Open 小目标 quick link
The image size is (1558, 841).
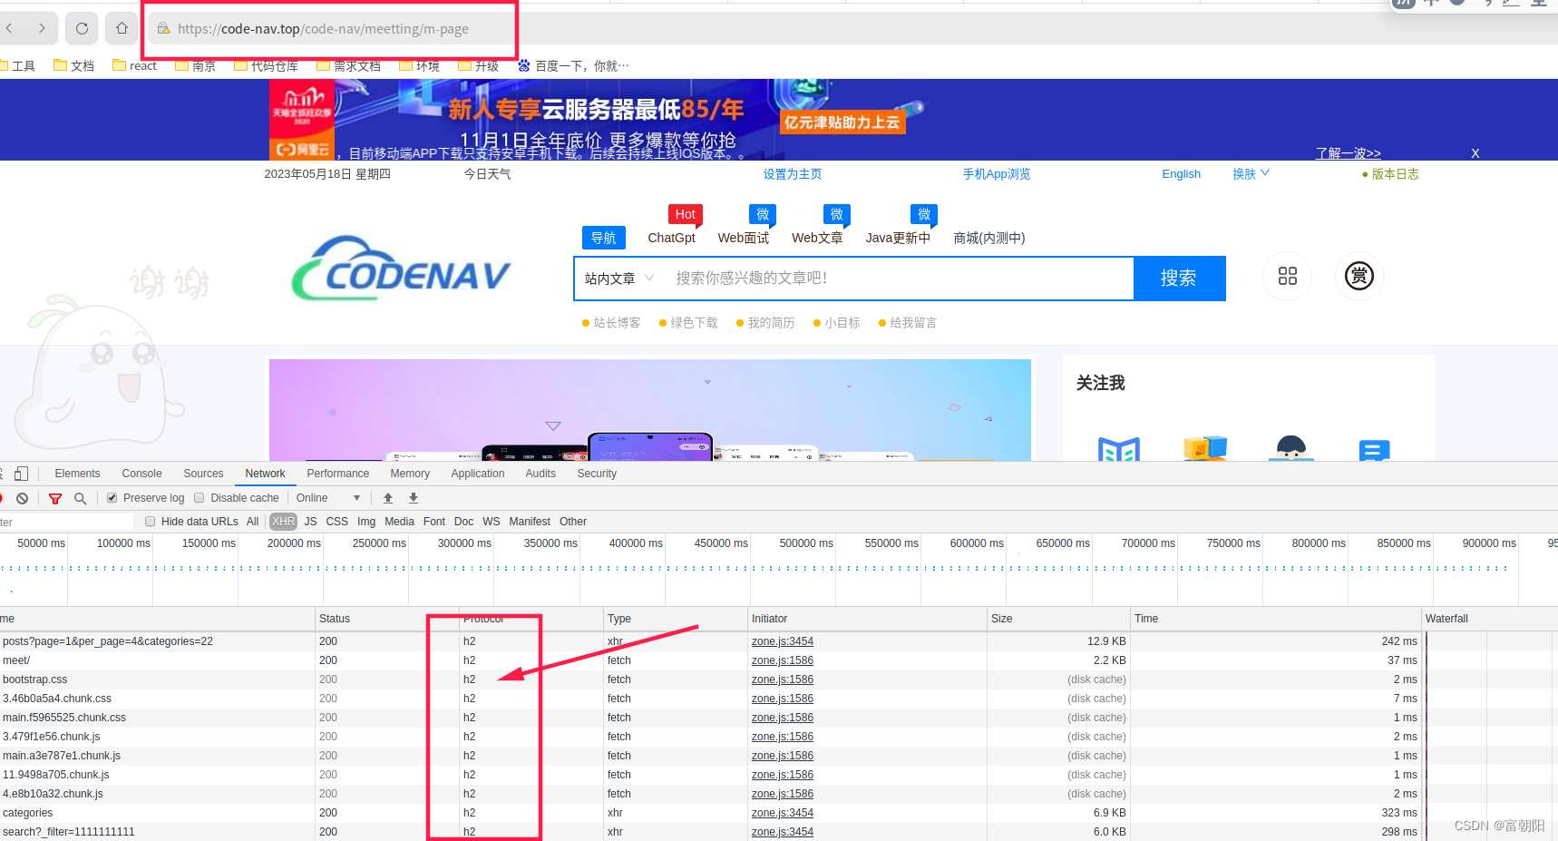(x=836, y=323)
